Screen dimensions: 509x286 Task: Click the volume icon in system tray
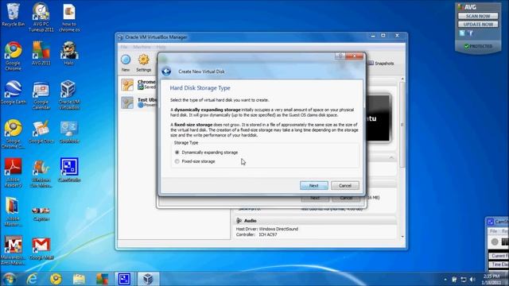(472, 279)
